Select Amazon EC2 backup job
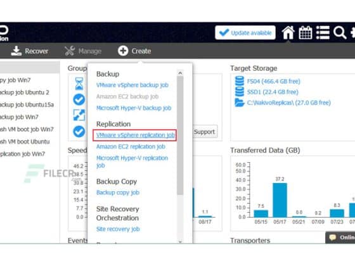The width and height of the screenshot is (355, 266). point(127,96)
